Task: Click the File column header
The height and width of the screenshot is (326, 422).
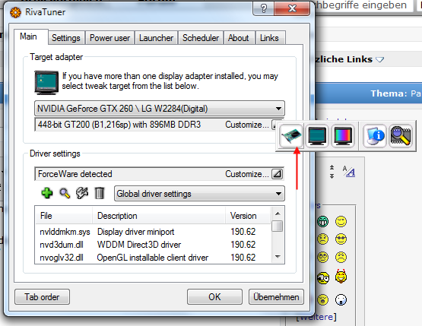Action: point(64,216)
